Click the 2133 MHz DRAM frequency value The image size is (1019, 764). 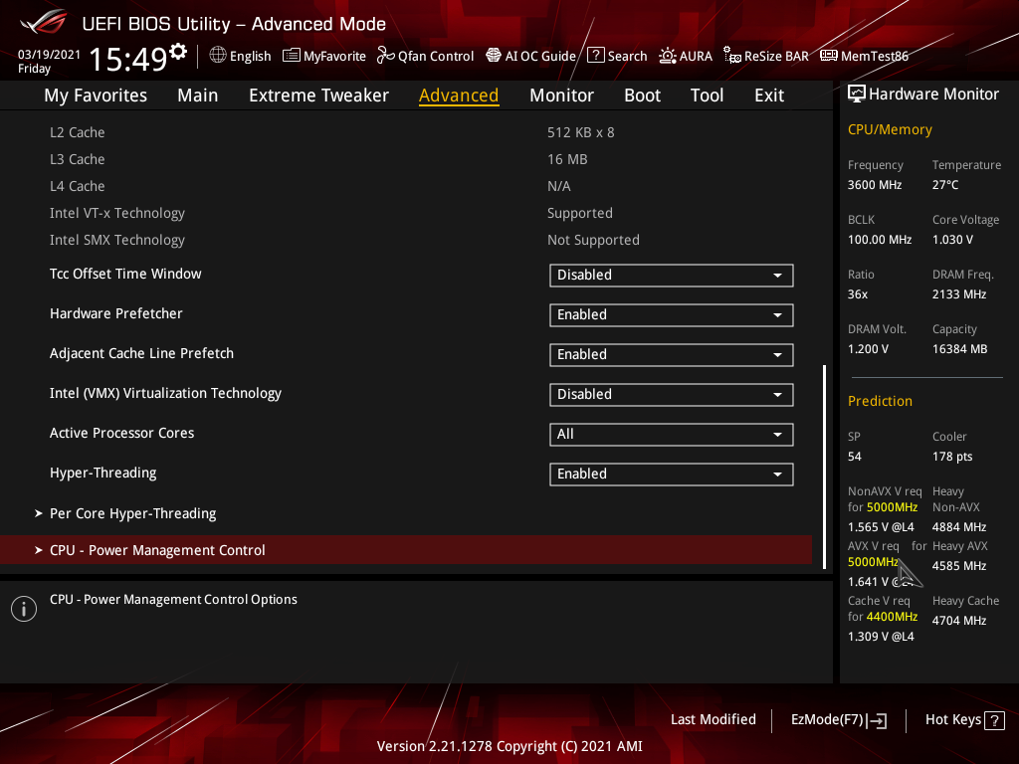[x=959, y=294]
